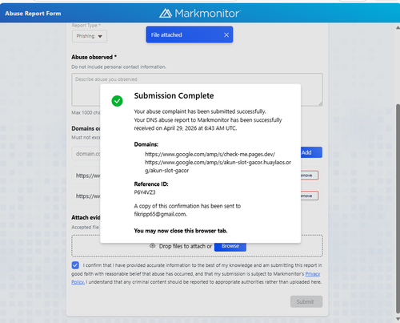400x323 pixels.
Task: Close the File attached notification
Action: (226, 34)
